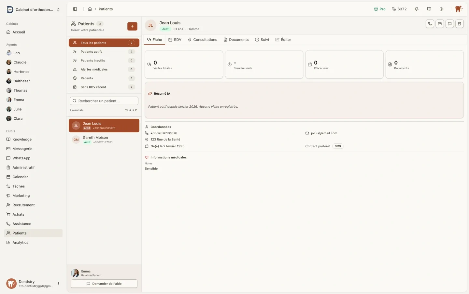Open the notifications bell
The image size is (469, 294).
[417, 9]
